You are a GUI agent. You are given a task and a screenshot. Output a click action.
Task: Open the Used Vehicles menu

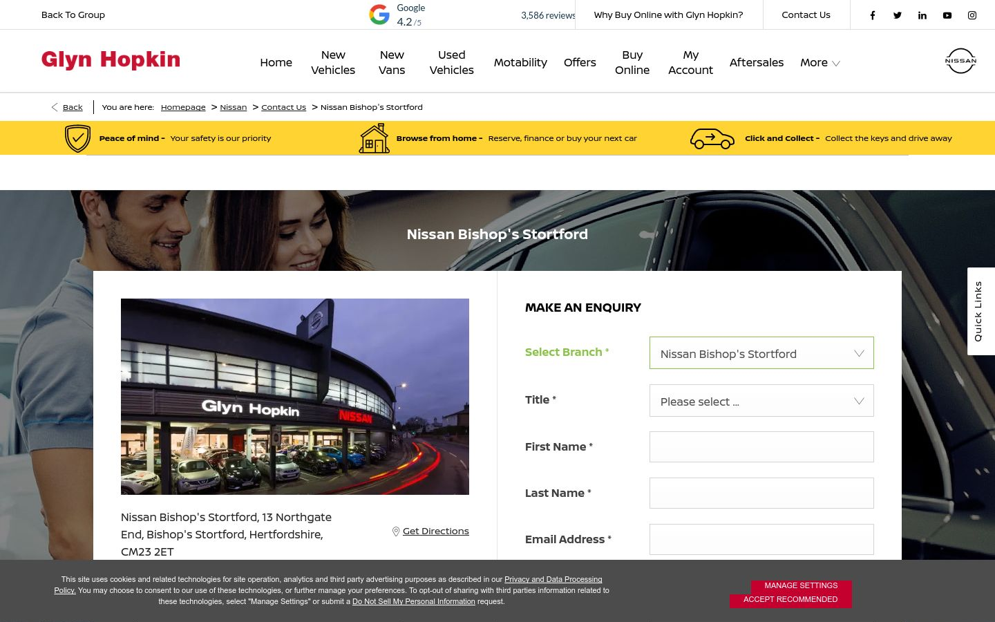coord(452,62)
